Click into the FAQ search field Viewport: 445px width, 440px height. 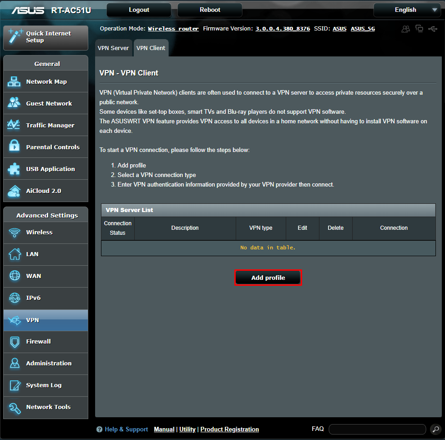(x=378, y=429)
